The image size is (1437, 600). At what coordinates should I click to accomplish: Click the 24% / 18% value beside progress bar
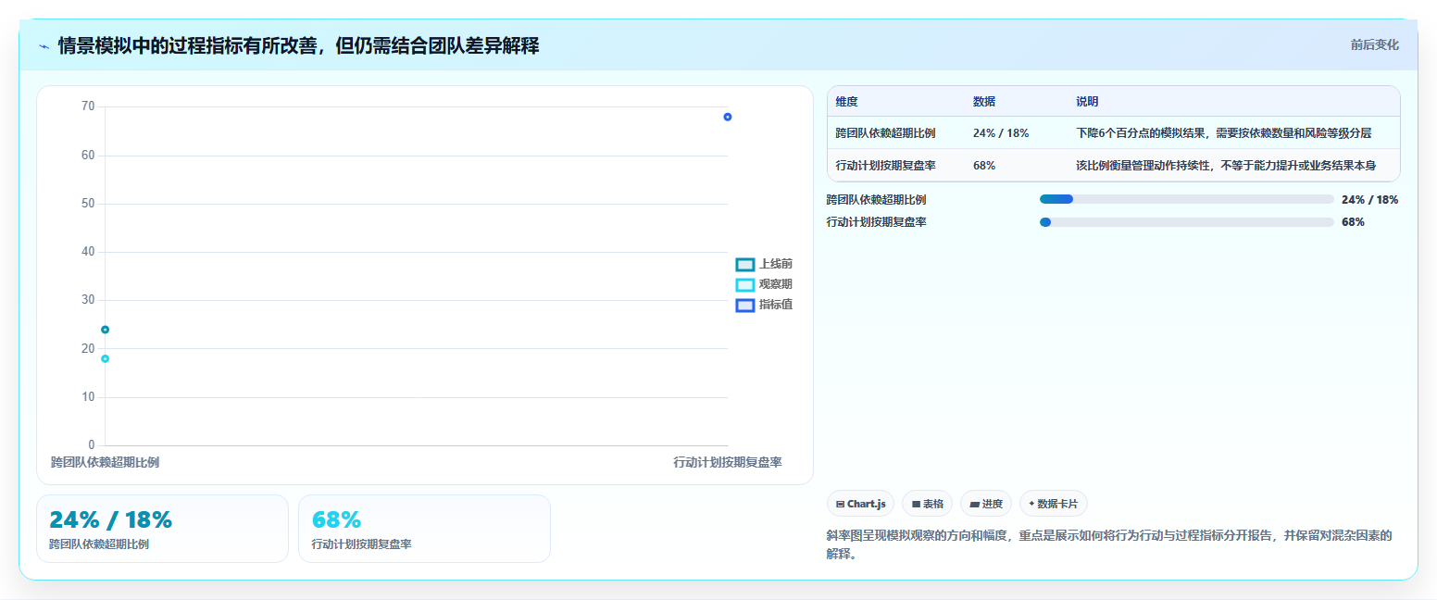tap(1369, 199)
